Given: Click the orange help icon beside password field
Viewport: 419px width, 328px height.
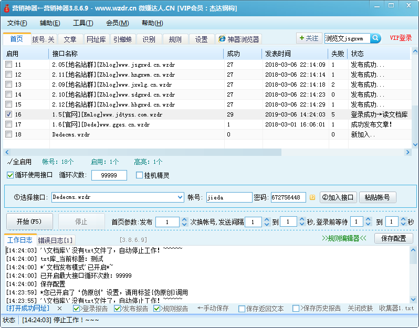Looking at the screenshot, I should [x=312, y=198].
